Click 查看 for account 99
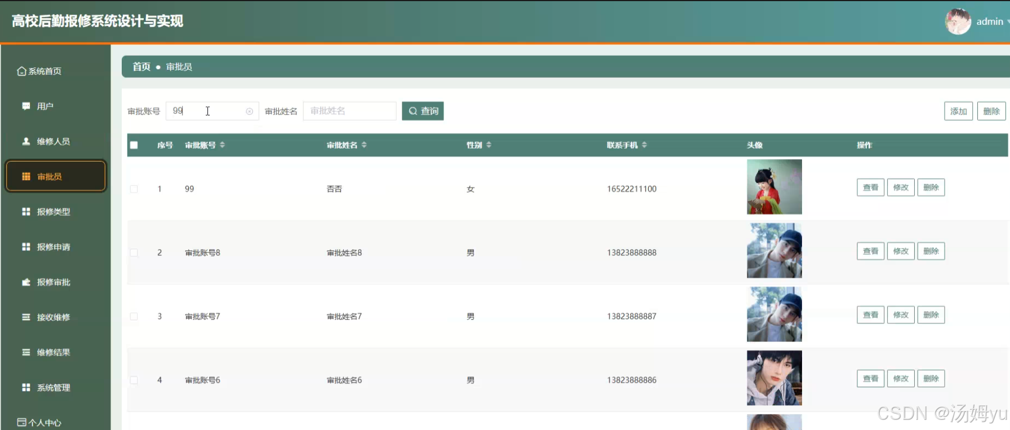Screen dimensions: 1010x430 pyautogui.click(x=870, y=187)
